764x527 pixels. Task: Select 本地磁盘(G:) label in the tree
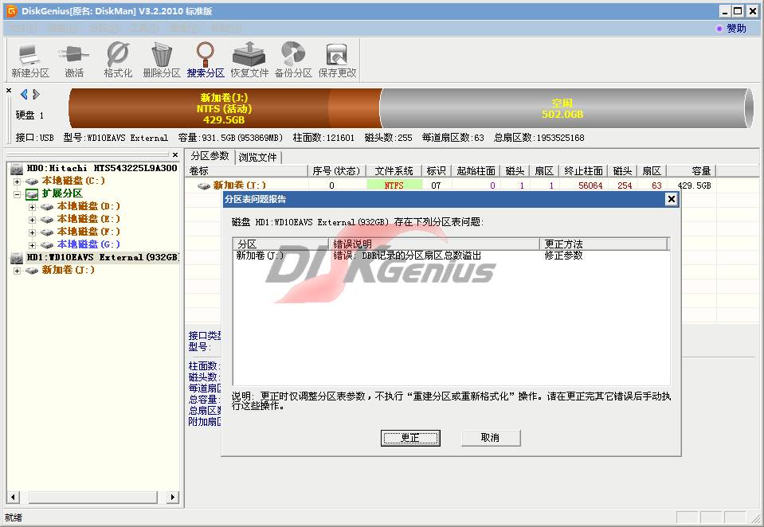(x=88, y=244)
